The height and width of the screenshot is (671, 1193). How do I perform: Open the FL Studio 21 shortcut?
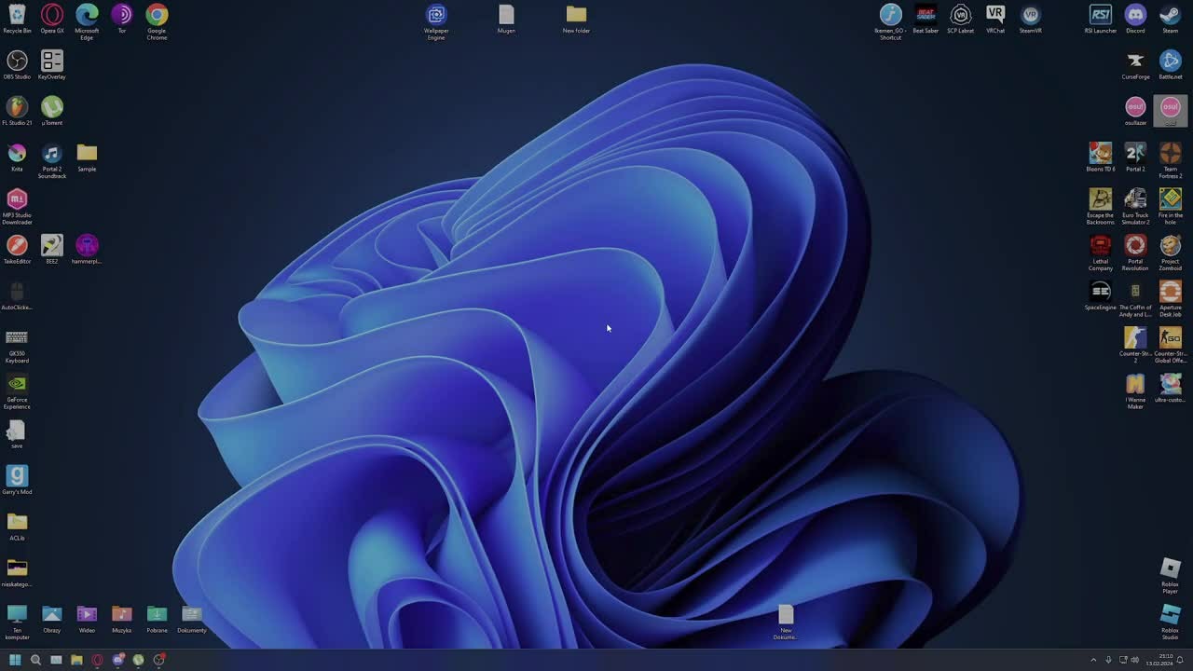click(17, 110)
